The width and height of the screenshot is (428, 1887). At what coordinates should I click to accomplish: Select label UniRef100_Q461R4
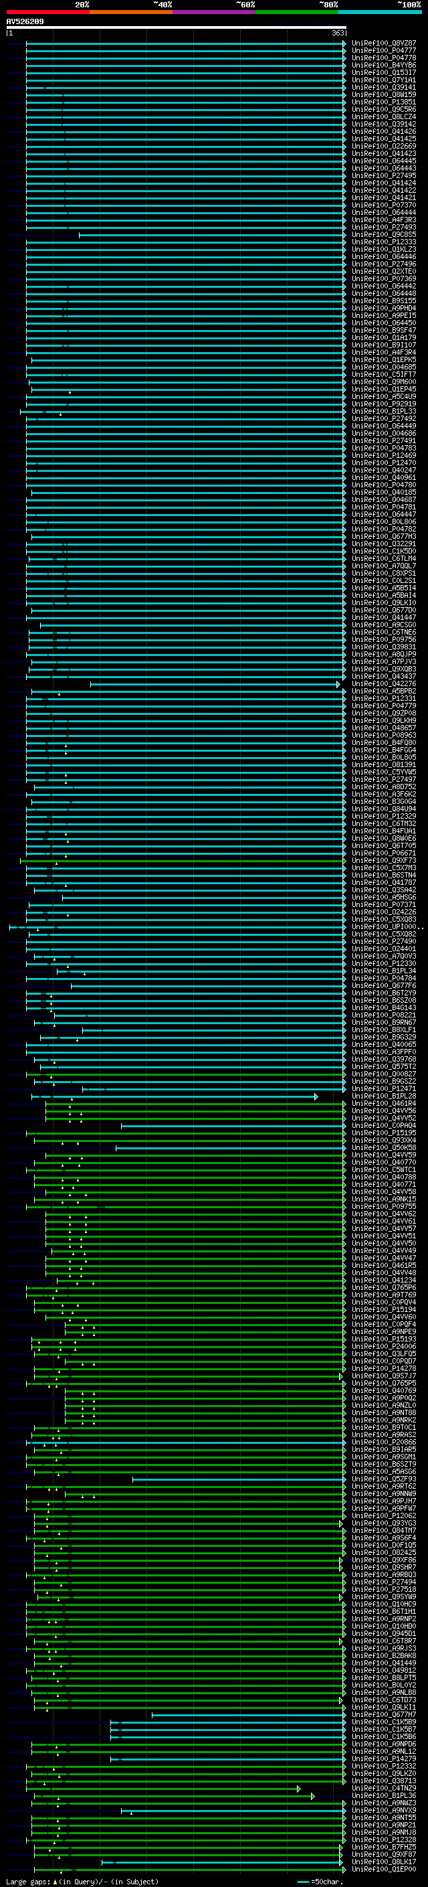pyautogui.click(x=383, y=1103)
